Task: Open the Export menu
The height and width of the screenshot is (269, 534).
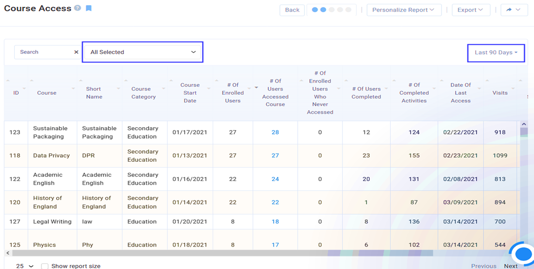Action: tap(471, 10)
